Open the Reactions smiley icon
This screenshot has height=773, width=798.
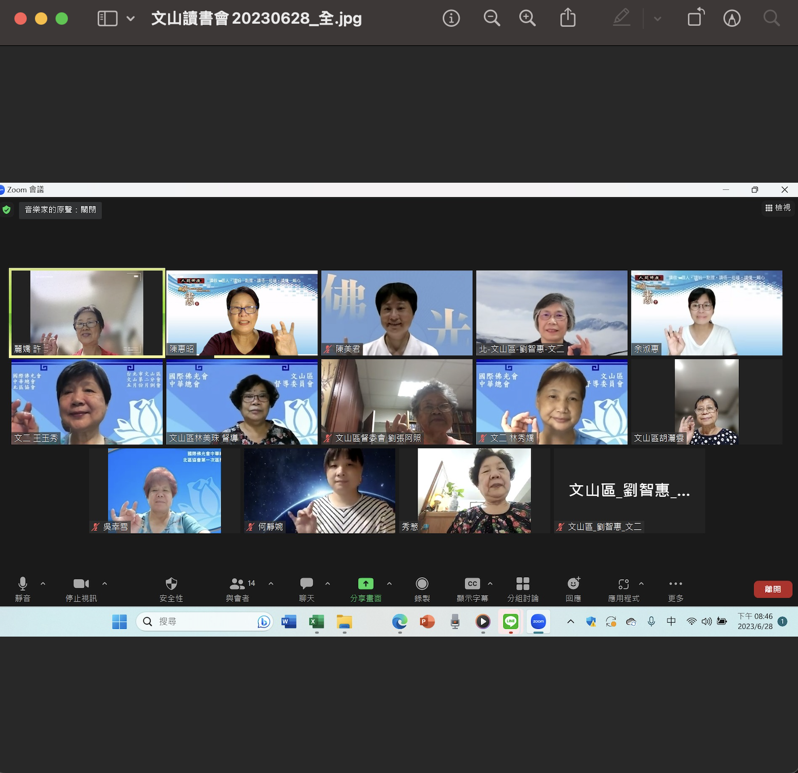coord(573,584)
